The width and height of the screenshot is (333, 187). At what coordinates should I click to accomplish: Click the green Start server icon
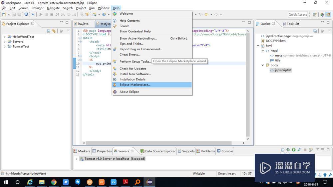pyautogui.click(x=294, y=150)
